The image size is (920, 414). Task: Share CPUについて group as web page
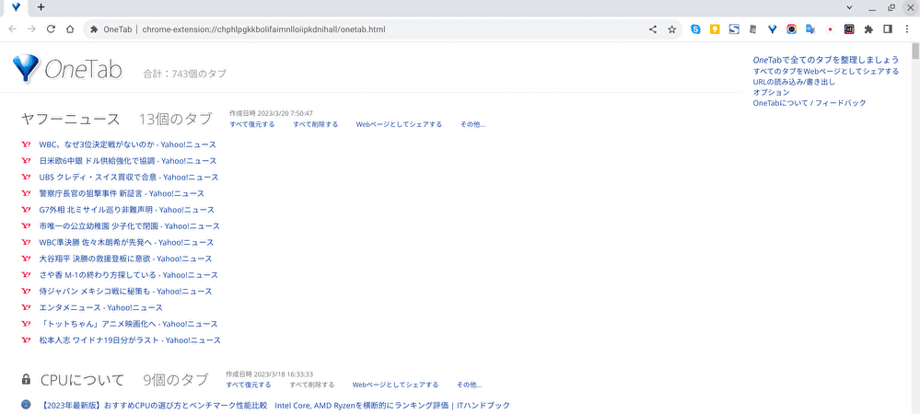pos(395,385)
